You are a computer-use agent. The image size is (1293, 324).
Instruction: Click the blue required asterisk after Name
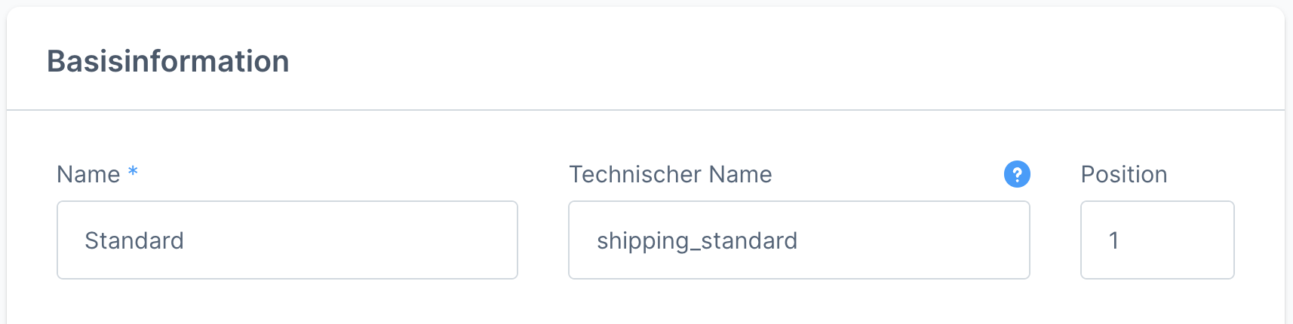(x=133, y=172)
